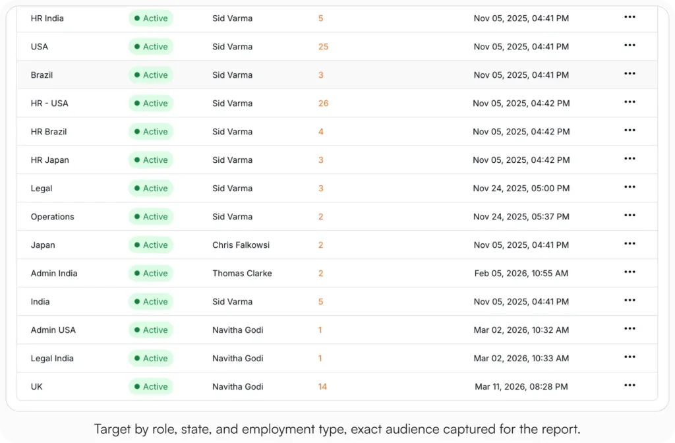Click date Nov 24, 2025, 05:37 PM
This screenshot has height=443, width=675.
(x=521, y=216)
